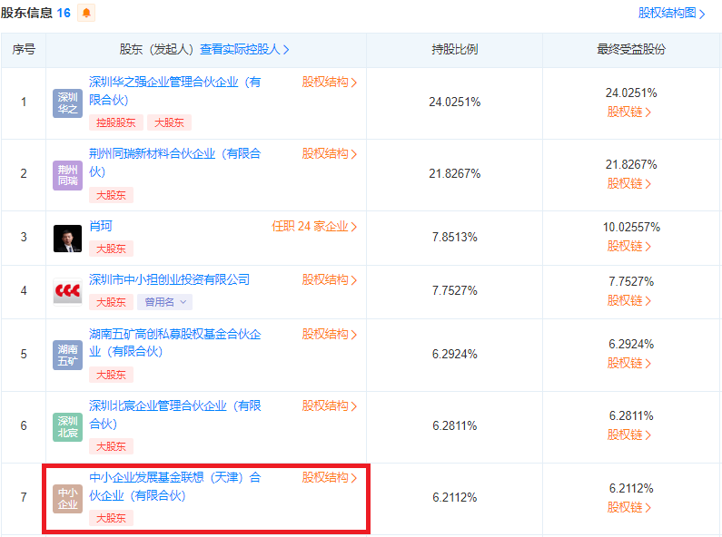Click the 深圳北宸 green logo icon

pos(68,426)
